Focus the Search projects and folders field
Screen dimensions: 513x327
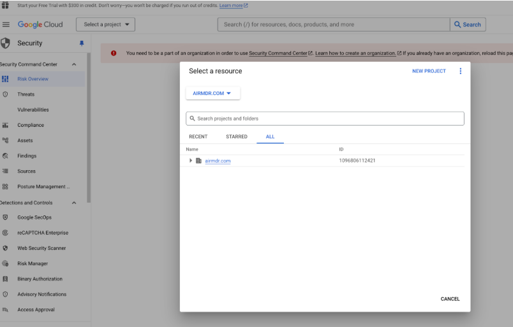(x=325, y=119)
